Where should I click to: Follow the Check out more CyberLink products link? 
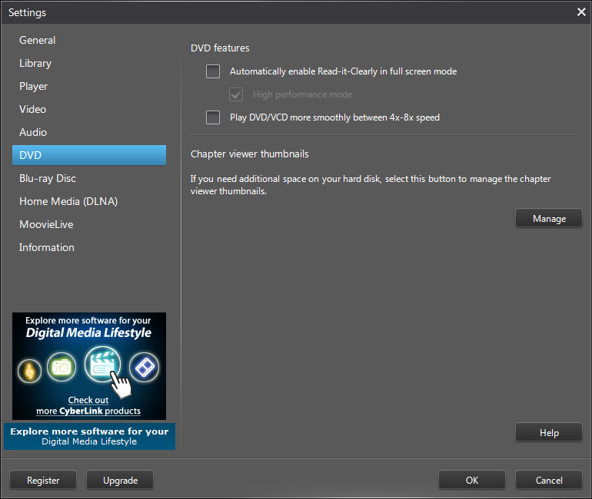click(x=88, y=405)
